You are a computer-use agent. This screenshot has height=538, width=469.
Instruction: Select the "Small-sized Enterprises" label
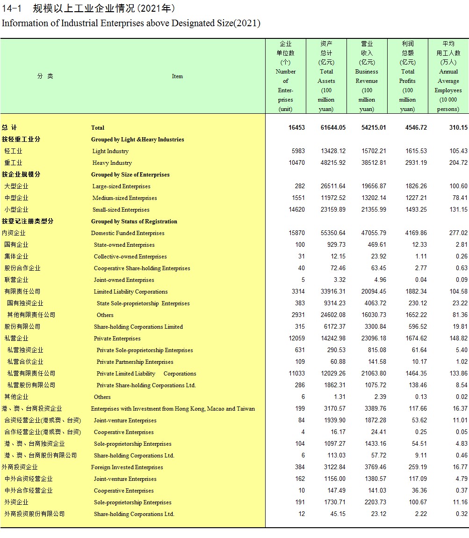click(121, 210)
